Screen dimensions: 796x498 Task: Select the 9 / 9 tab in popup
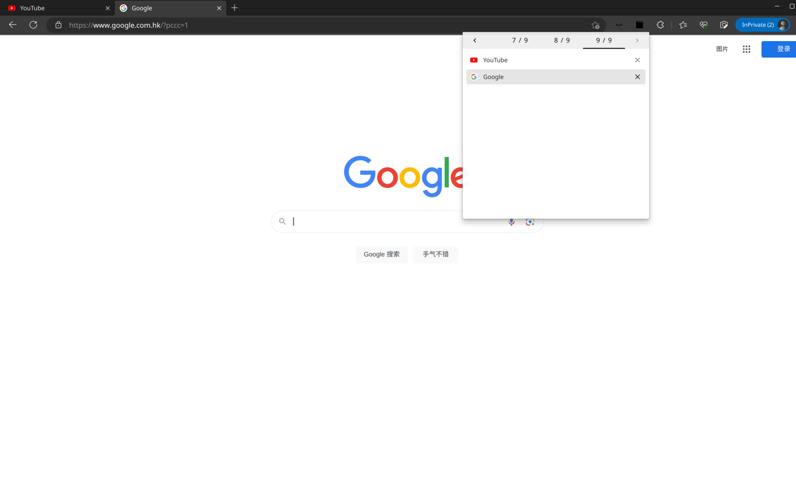click(604, 40)
